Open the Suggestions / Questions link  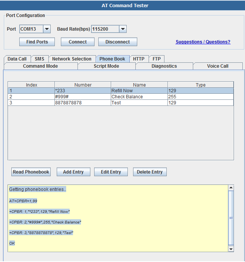(x=203, y=42)
